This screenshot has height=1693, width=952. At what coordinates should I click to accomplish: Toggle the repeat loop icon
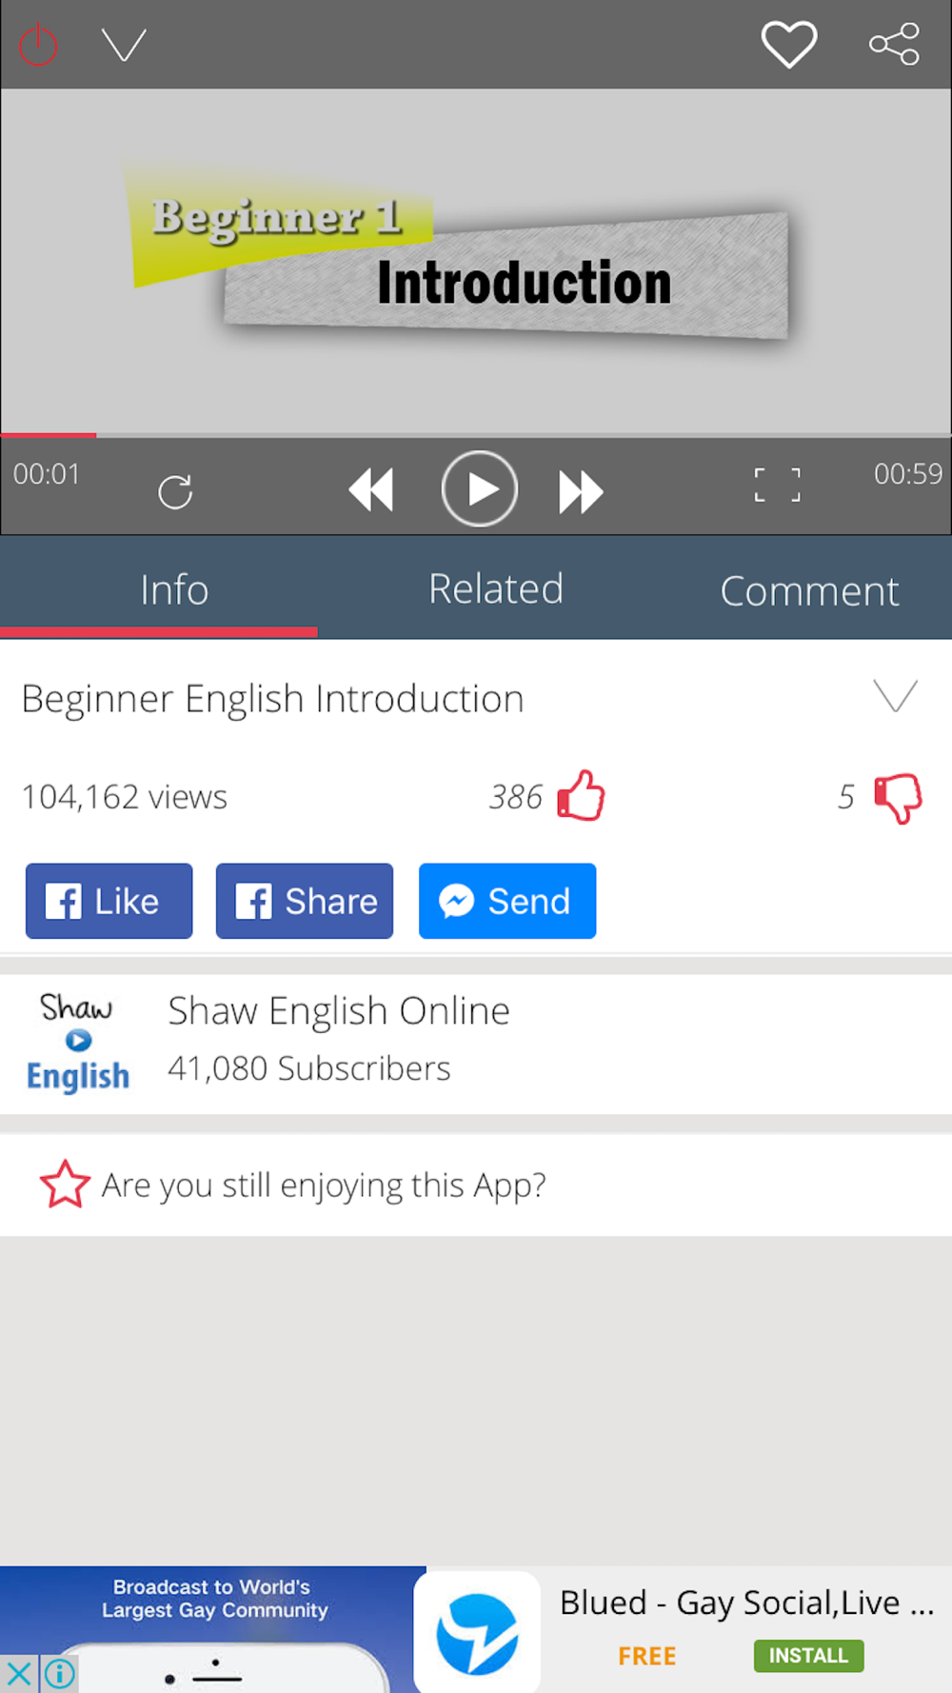[x=175, y=491]
